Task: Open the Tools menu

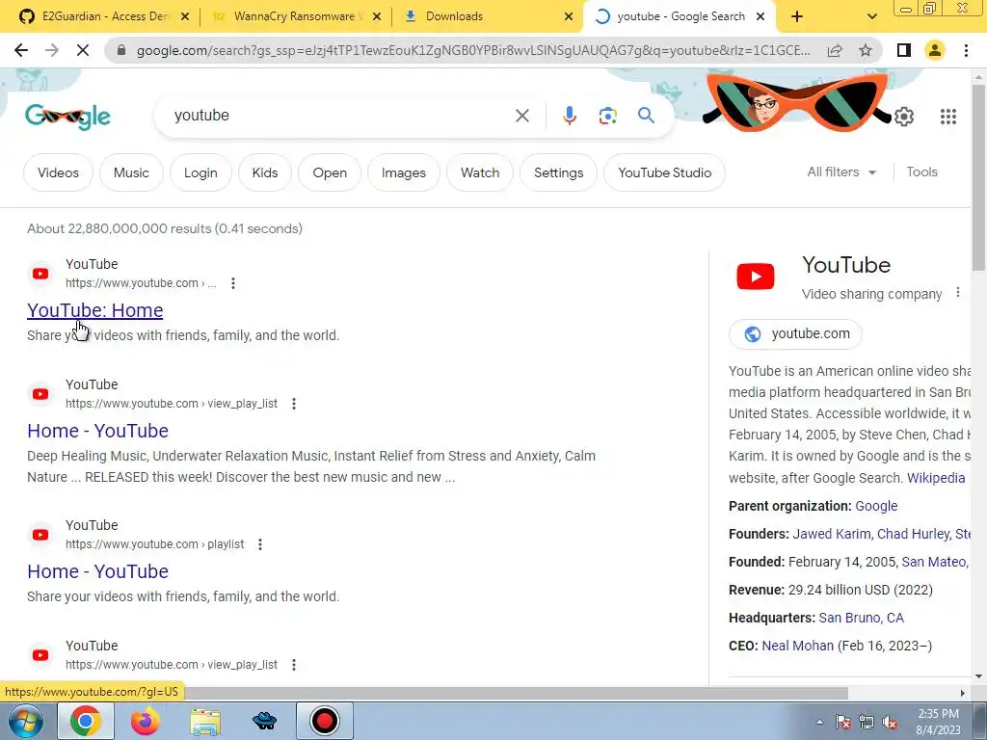Action: pos(921,172)
